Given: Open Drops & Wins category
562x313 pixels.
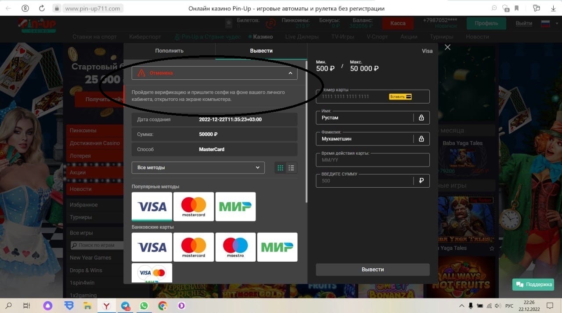Looking at the screenshot, I should point(86,270).
